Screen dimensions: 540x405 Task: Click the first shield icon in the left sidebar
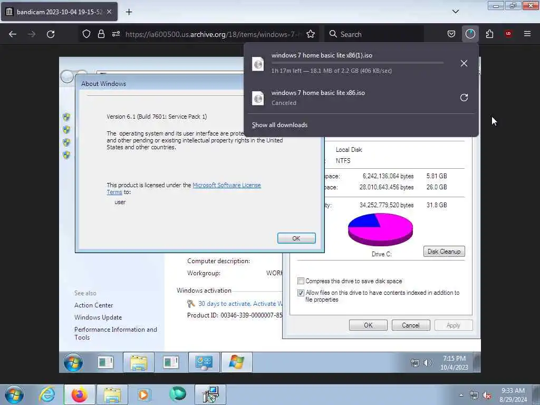tap(66, 117)
